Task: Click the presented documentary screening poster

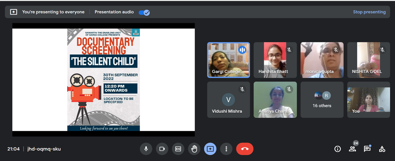Action: coord(103,80)
